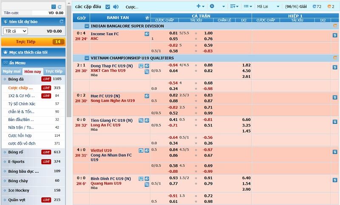Add Tien Giang FC U19 match to favorites

click(x=147, y=121)
